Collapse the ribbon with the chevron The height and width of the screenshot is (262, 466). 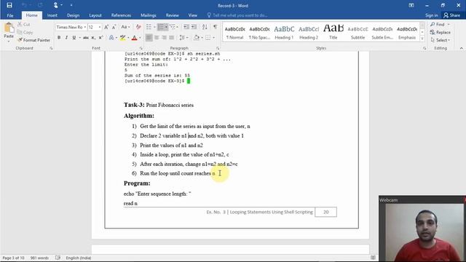click(461, 48)
